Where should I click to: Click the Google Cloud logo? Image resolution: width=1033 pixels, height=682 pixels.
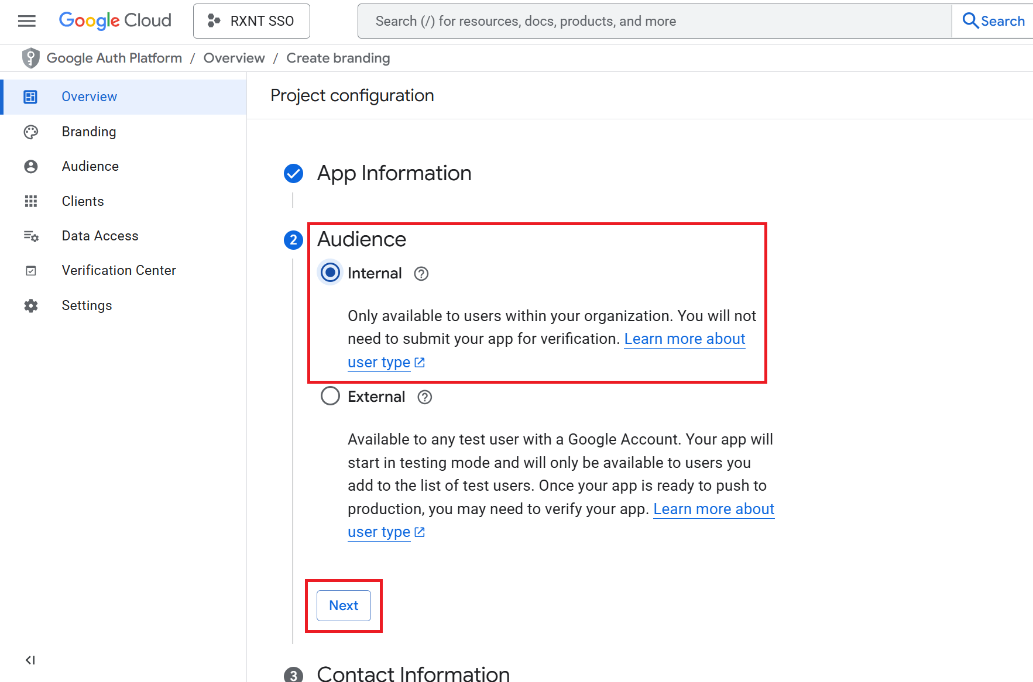click(x=115, y=21)
